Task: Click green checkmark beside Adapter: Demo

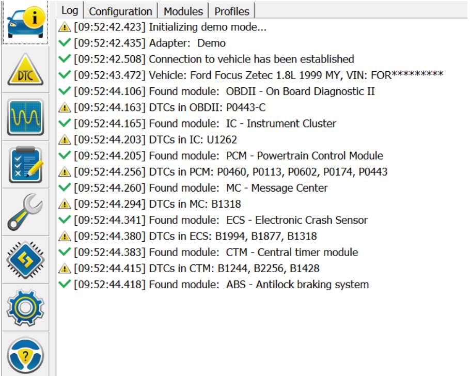Action: pyautogui.click(x=65, y=43)
